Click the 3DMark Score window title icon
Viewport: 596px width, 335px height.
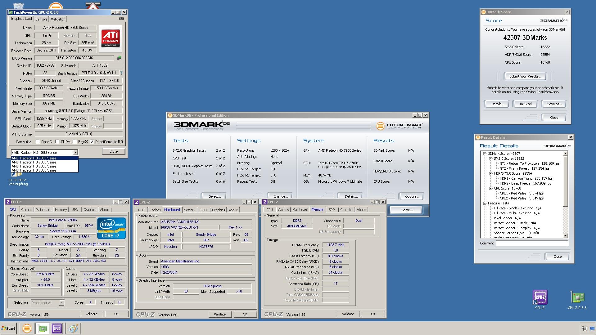click(x=483, y=12)
